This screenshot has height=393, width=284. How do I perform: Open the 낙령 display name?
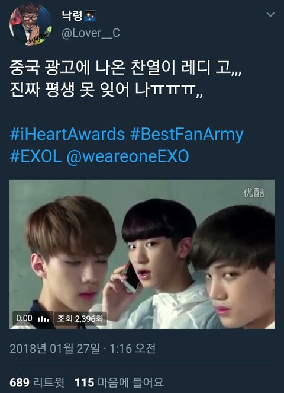(x=72, y=16)
